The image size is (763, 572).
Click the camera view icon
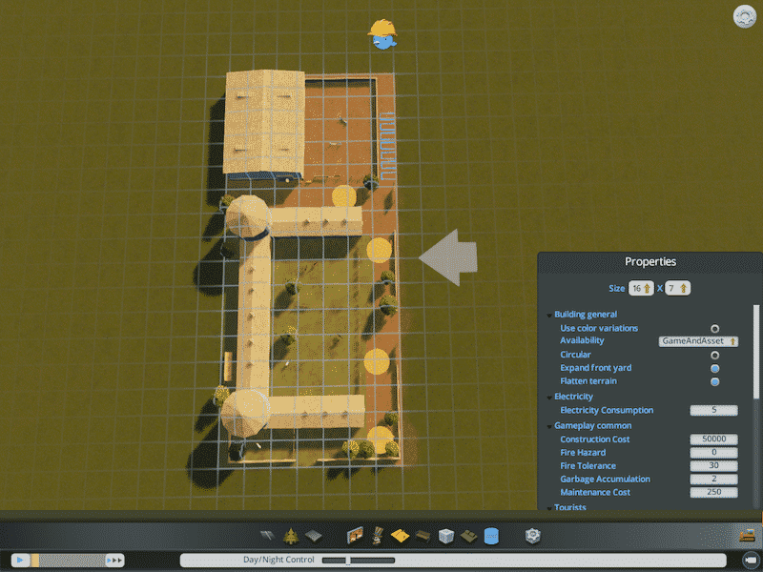click(750, 560)
